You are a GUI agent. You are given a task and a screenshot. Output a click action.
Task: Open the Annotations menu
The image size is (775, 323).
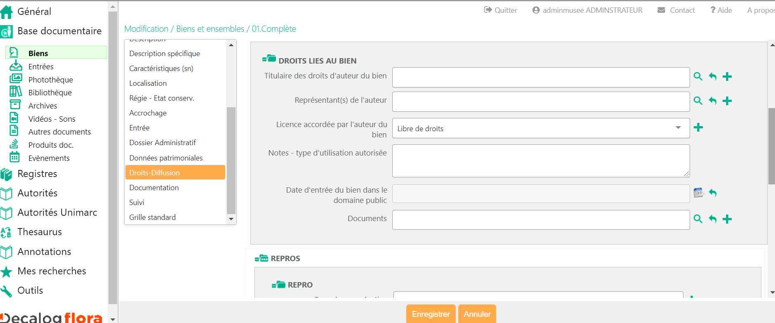tap(44, 252)
